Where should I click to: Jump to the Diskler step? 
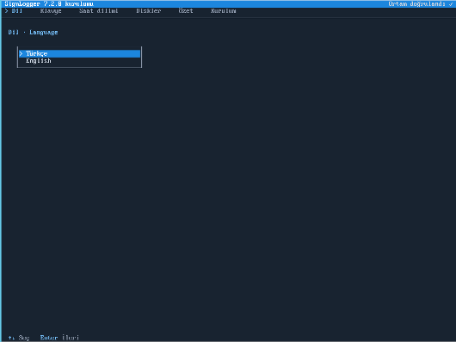(x=148, y=11)
